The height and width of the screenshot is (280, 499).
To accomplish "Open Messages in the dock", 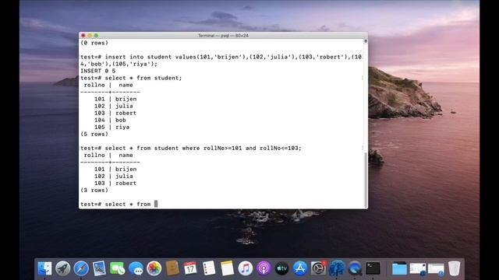I will 136,268.
